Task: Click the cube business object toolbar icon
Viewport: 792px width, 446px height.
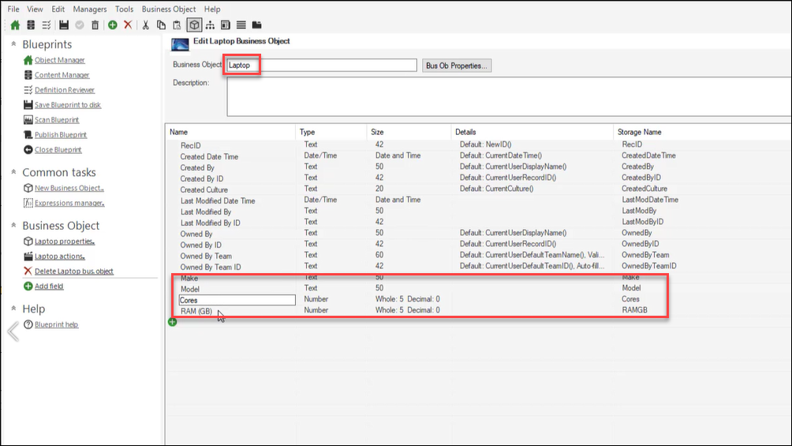Action: 194,25
